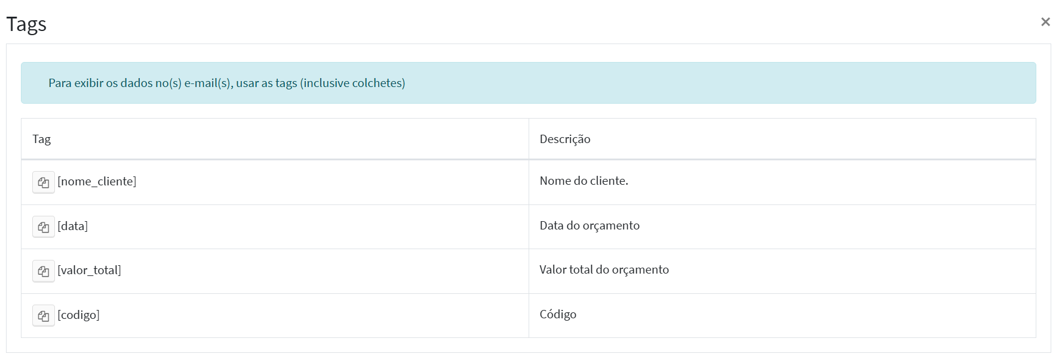Click the 'Nome do cliente.' description
The image size is (1062, 363).
pyautogui.click(x=584, y=181)
